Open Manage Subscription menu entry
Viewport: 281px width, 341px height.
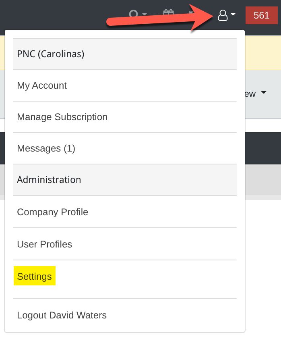coord(62,117)
